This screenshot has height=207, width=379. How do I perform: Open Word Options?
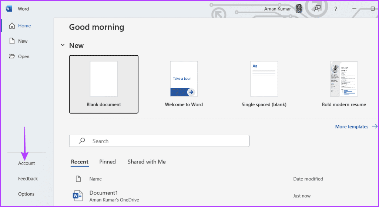26,194
